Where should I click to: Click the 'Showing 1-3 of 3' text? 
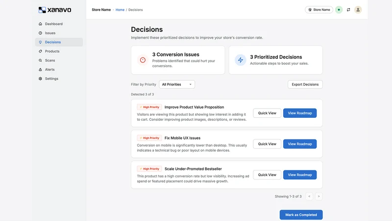[288, 196]
